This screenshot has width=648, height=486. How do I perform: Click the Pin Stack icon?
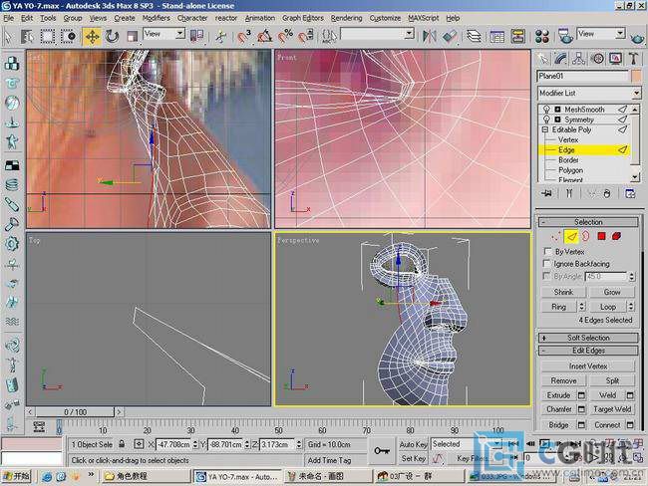coord(546,193)
